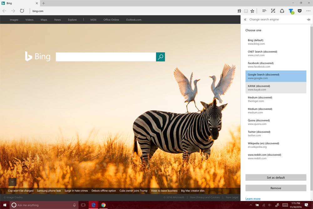Go back with the double chevron

pos(245,19)
